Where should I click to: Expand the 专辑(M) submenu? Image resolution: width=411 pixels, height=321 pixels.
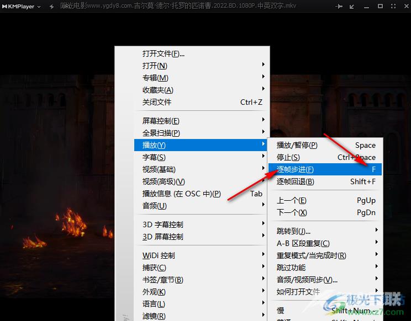click(x=202, y=78)
